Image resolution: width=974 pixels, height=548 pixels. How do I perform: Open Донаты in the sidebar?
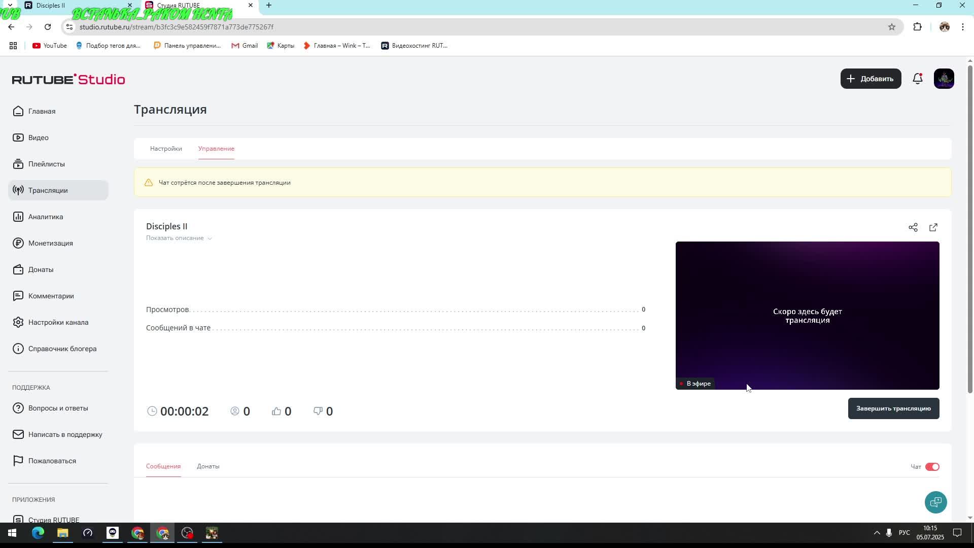(41, 269)
